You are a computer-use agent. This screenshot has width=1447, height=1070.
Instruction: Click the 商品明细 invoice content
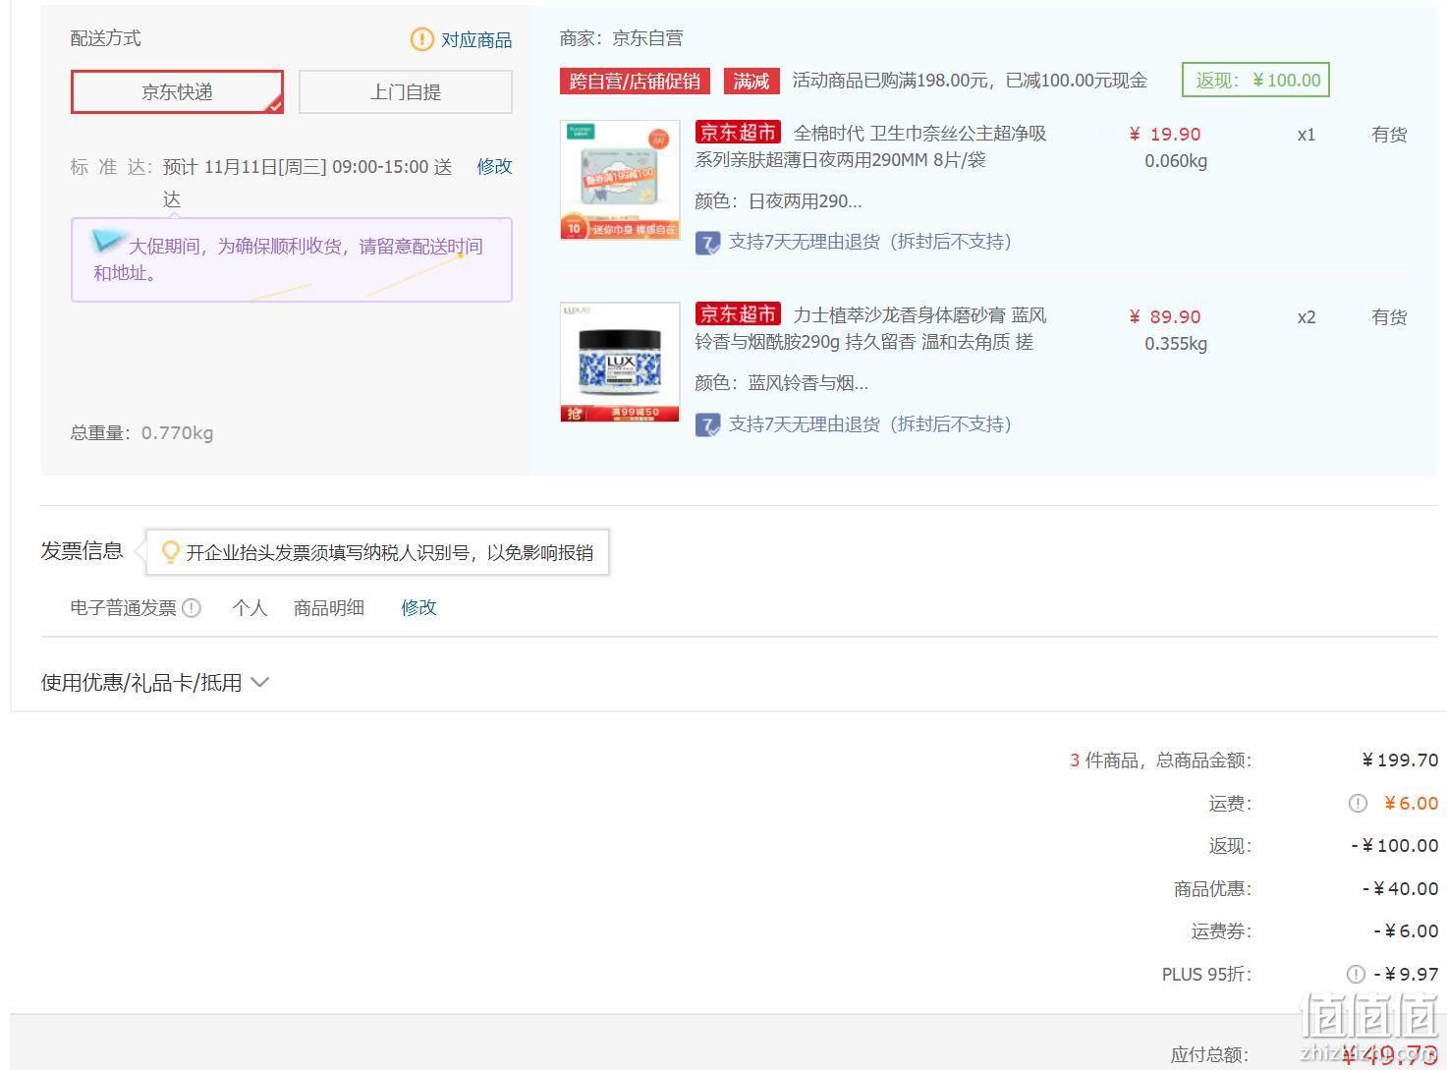[x=329, y=608]
